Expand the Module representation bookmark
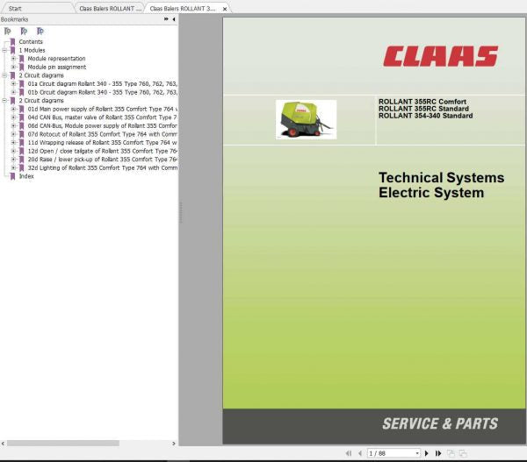The image size is (527, 462). [13, 59]
